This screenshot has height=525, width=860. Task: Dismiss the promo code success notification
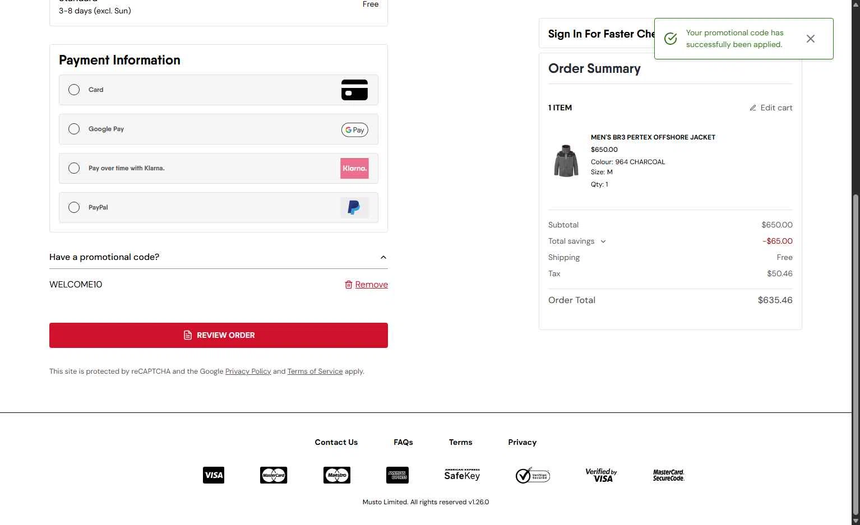pos(811,39)
